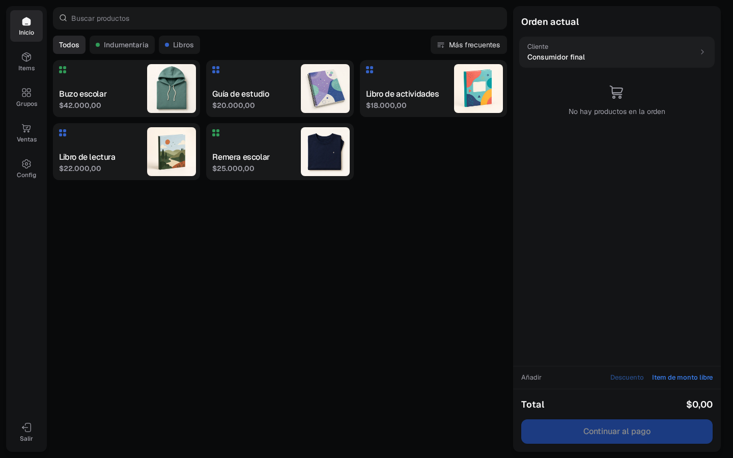Click Libro de lectura blue group icon
The image size is (733, 458).
[63, 133]
